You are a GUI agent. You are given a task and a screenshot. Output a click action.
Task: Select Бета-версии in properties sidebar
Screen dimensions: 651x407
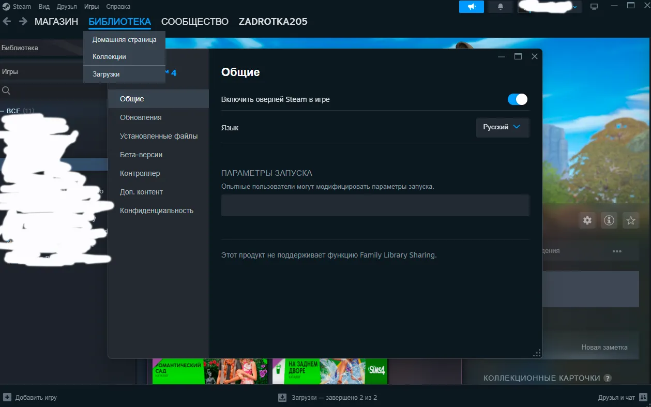point(158,155)
